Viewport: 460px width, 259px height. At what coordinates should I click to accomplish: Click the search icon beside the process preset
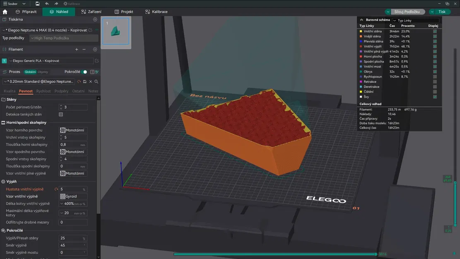96,81
